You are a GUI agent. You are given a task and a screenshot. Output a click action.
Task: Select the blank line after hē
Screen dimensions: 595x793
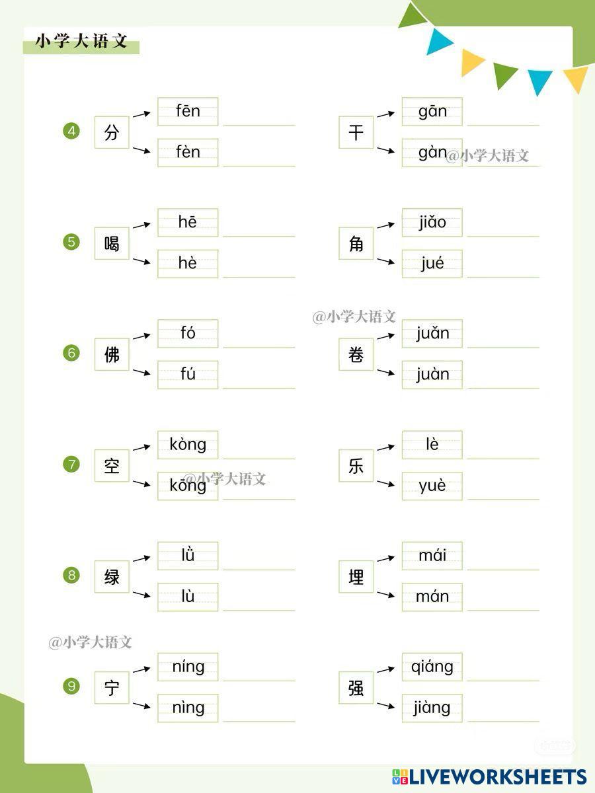tap(258, 227)
